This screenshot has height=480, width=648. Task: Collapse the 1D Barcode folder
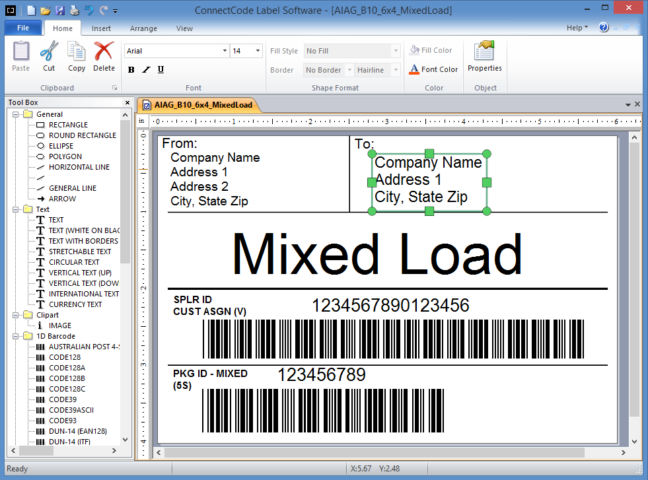point(15,336)
